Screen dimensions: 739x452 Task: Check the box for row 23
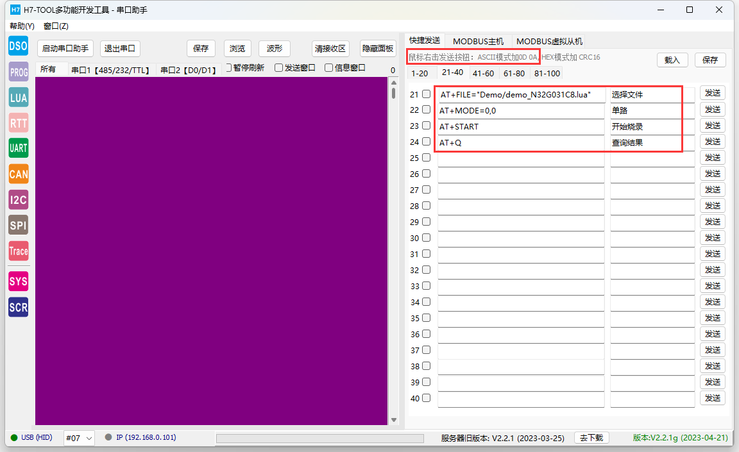(x=426, y=126)
